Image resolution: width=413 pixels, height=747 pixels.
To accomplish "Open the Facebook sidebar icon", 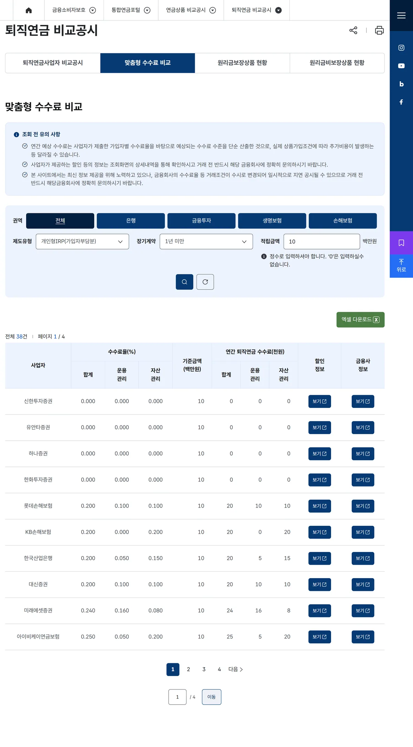I will [x=401, y=102].
